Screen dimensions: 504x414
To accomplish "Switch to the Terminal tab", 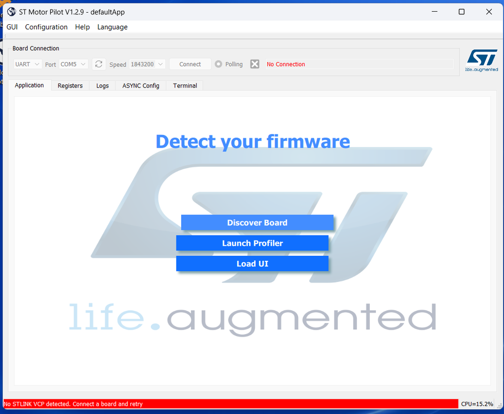I will [185, 86].
